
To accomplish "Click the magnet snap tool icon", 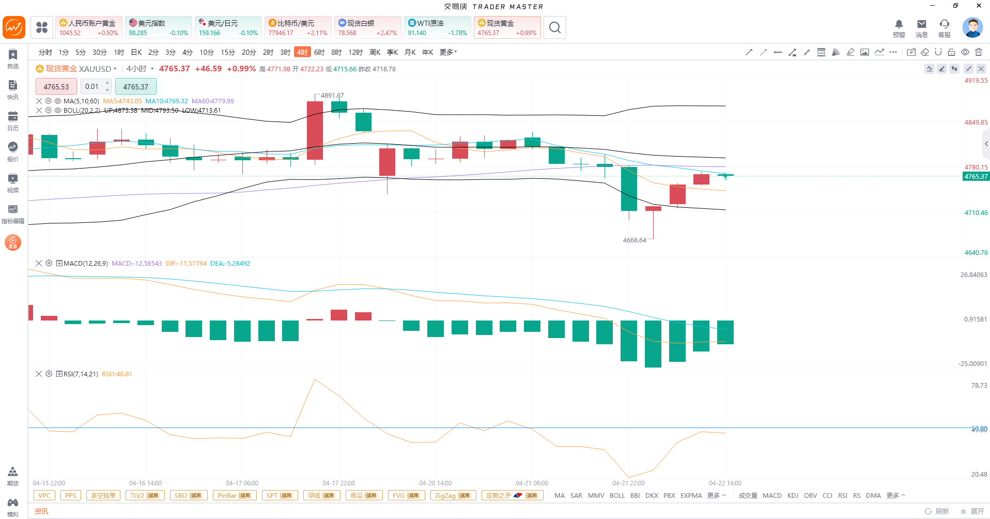I will (x=938, y=52).
